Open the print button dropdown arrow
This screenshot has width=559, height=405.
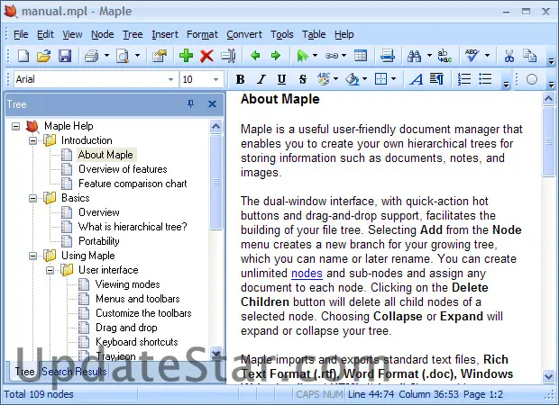pyautogui.click(x=106, y=56)
